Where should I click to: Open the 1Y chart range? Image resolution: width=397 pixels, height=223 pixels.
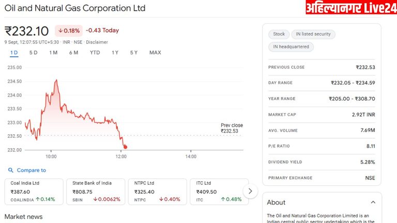115,53
